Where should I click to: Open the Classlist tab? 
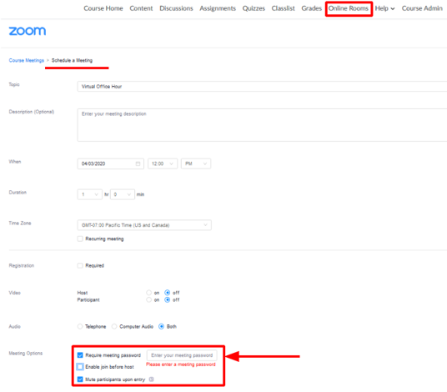[x=283, y=8]
